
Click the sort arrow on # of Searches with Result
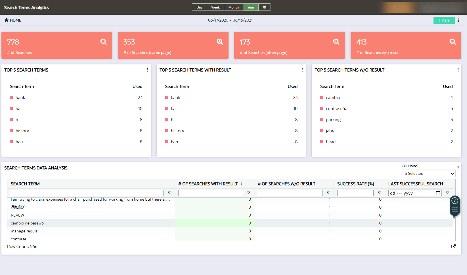(x=242, y=184)
